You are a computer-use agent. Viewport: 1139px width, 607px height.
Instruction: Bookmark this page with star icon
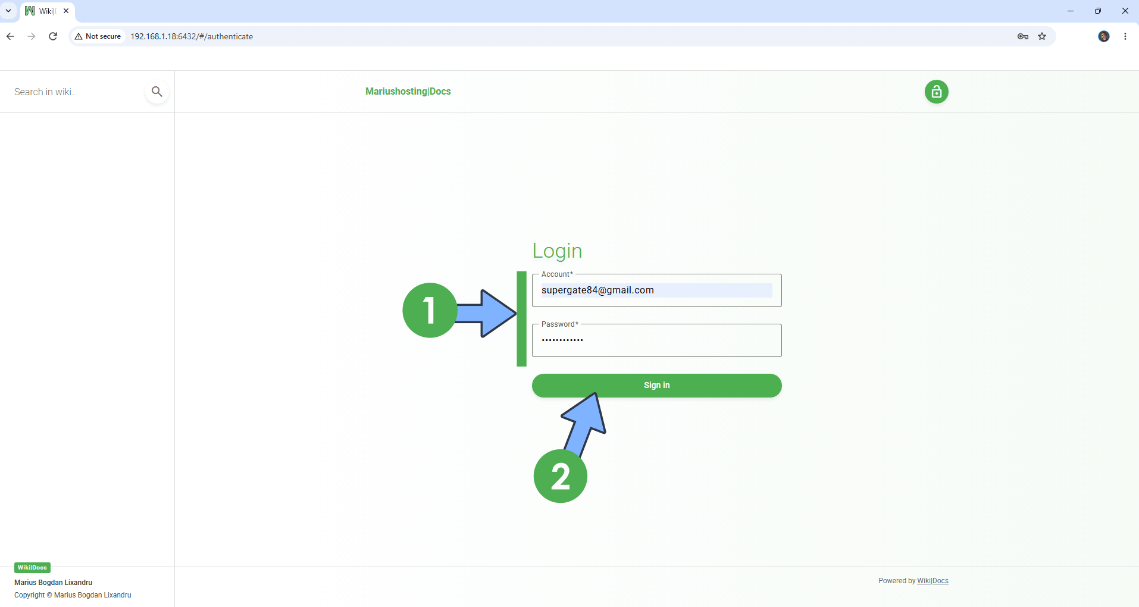1042,36
